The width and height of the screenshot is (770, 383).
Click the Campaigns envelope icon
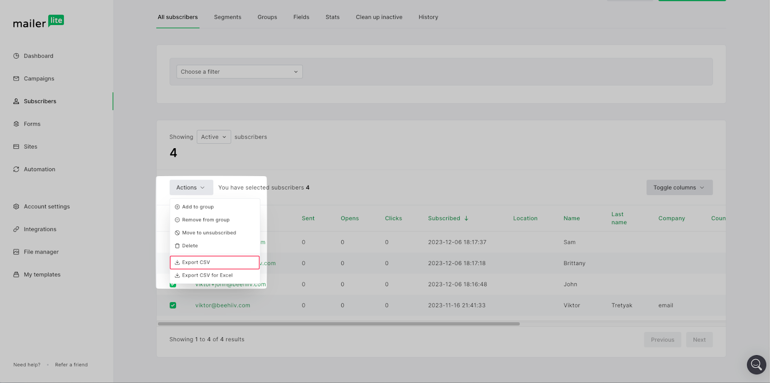point(16,78)
